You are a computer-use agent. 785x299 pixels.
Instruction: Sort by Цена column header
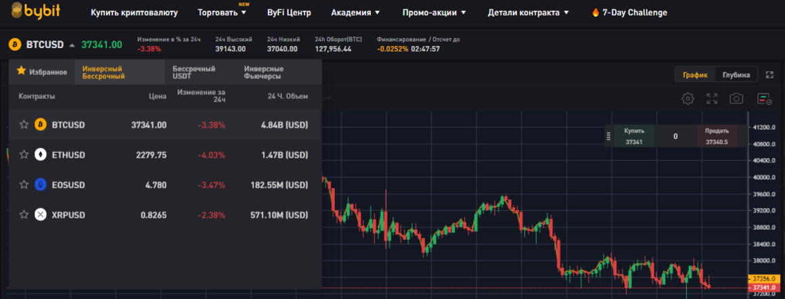pyautogui.click(x=157, y=96)
